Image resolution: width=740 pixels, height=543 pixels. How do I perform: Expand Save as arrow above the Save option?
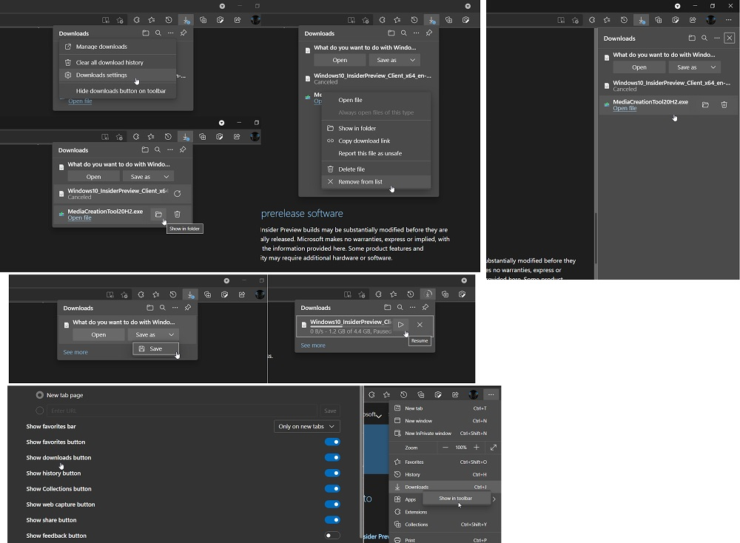[172, 334]
